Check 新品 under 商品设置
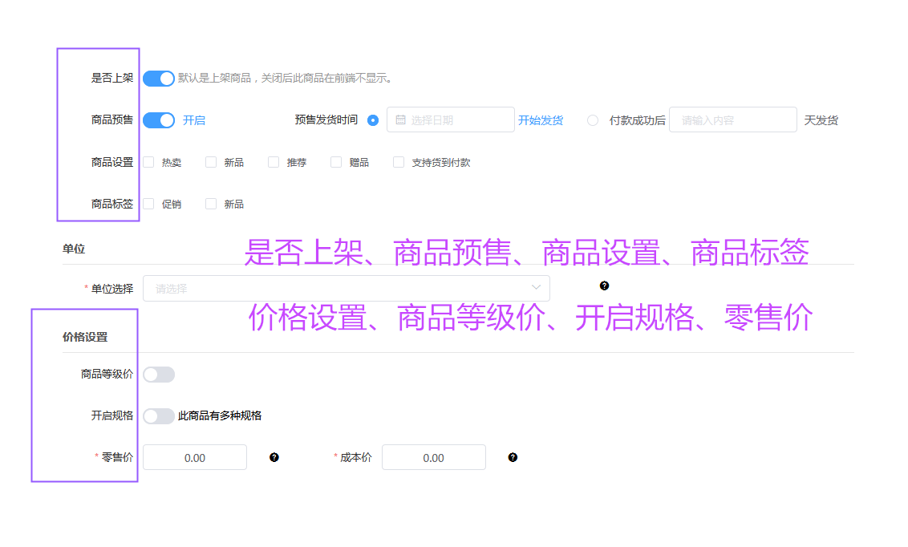Image resolution: width=908 pixels, height=547 pixels. [x=212, y=163]
